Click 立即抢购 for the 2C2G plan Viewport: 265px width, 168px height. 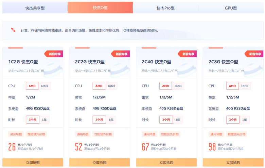(100, 163)
